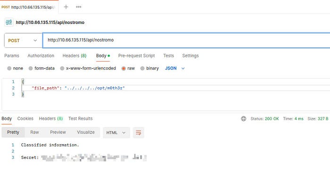Open the request Headers (8) tab
Viewport: 330px width, 170px height.
[74, 56]
